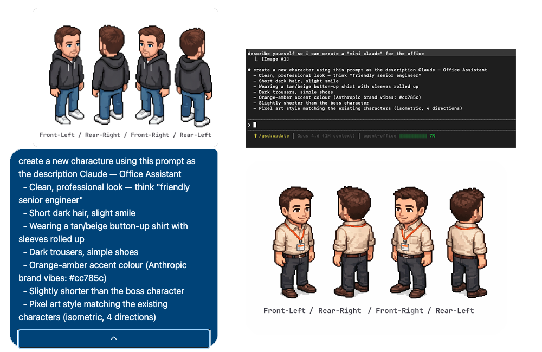
Task: Select the beige-shirt character Front-Left sprite
Action: click(x=295, y=243)
